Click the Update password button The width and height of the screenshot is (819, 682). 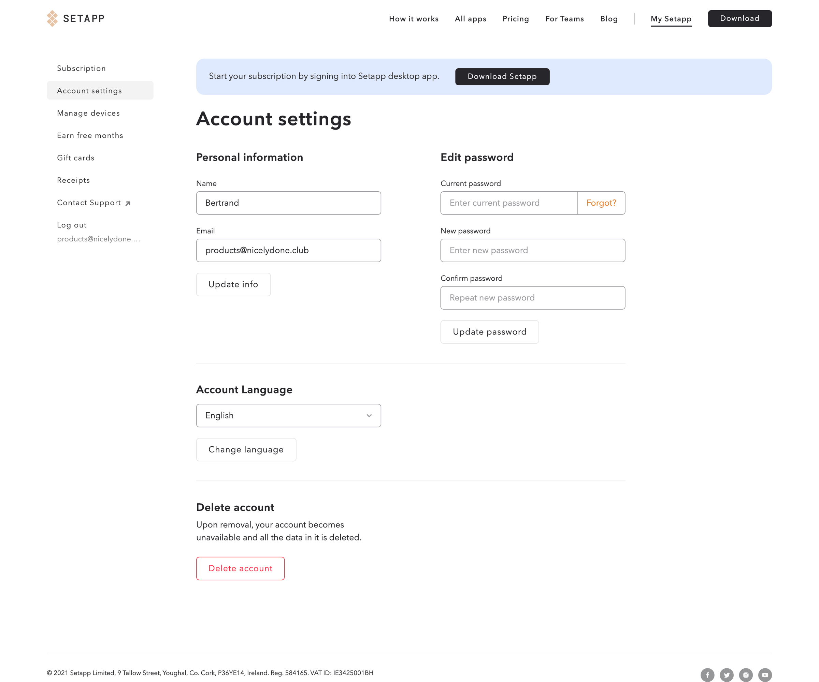(x=489, y=332)
